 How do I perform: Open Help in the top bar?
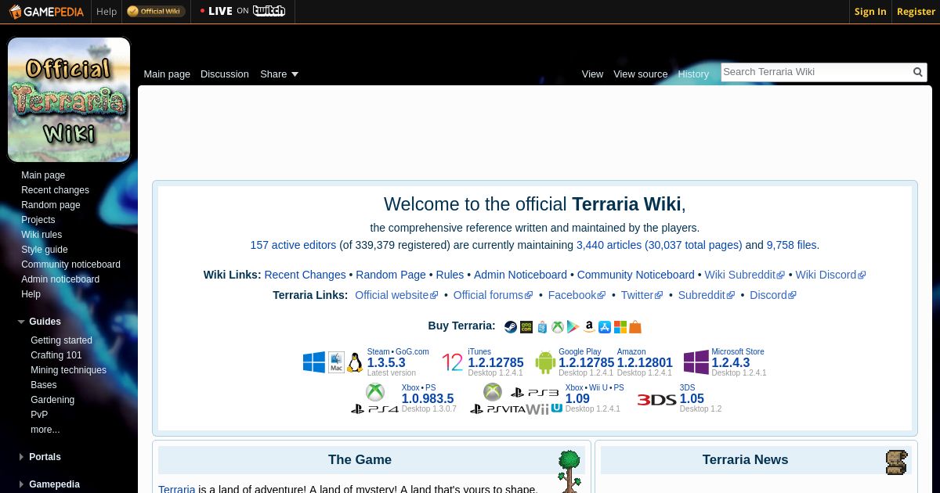(107, 11)
